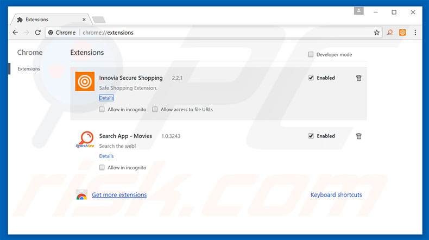Image resolution: width=429 pixels, height=240 pixels.
Task: Click Innovia Secure Shopping extension name
Action: [x=131, y=78]
